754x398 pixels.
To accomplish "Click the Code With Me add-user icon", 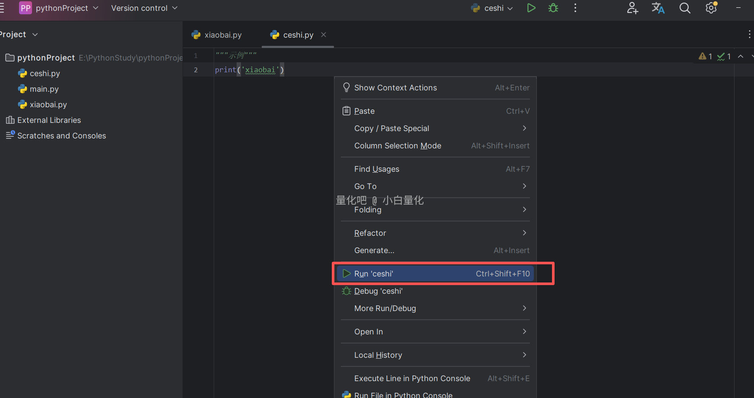I will tap(632, 8).
